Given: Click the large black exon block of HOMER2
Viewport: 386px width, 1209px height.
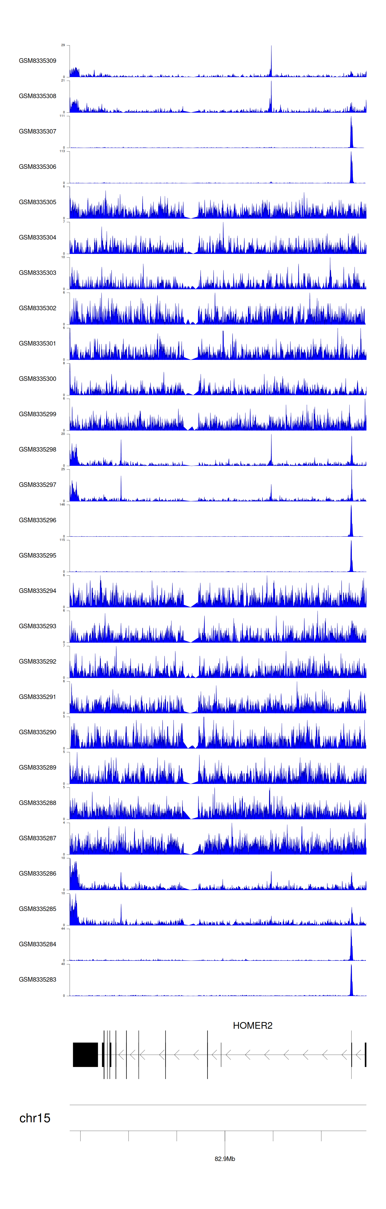Looking at the screenshot, I should pyautogui.click(x=85, y=1055).
